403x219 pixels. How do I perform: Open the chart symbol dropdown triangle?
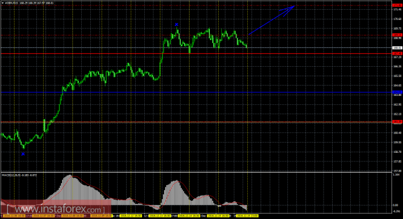pos(3,4)
